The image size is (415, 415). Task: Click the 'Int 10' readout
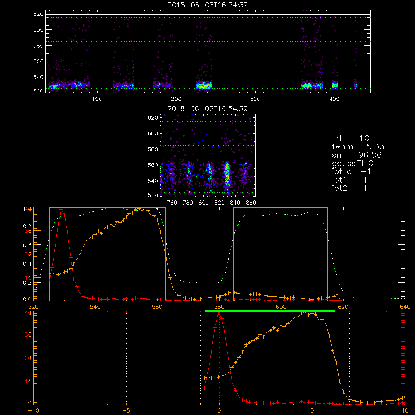click(351, 139)
